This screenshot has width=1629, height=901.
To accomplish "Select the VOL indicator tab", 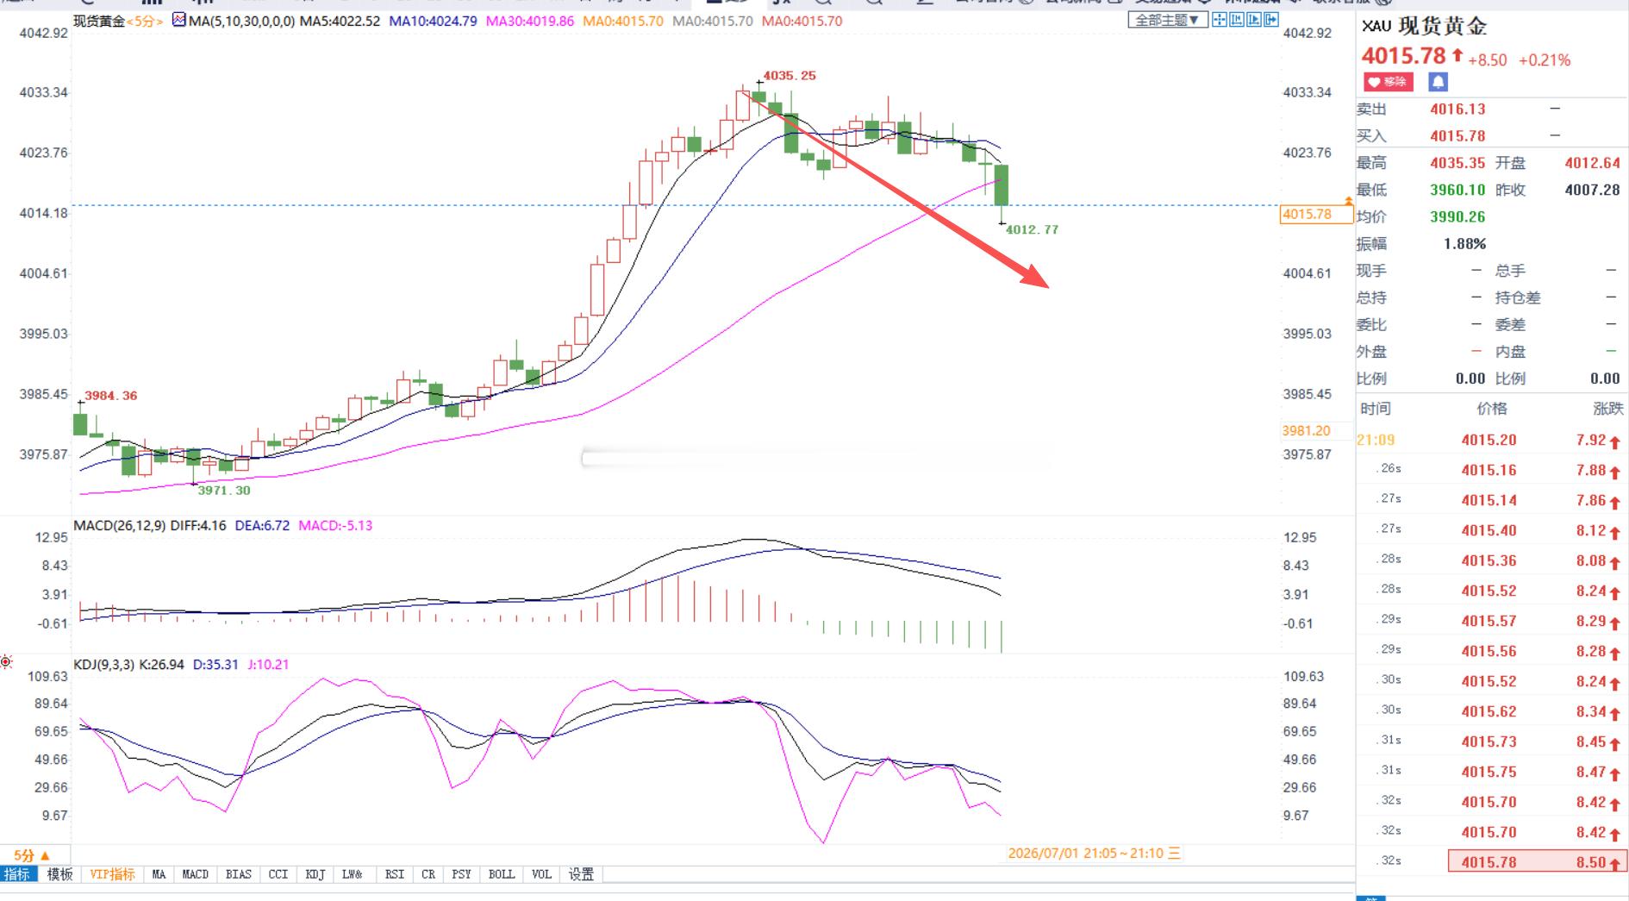I will [x=541, y=874].
